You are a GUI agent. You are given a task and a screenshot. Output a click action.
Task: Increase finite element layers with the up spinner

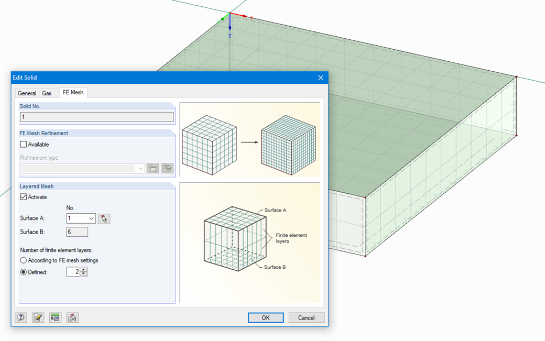(x=83, y=269)
